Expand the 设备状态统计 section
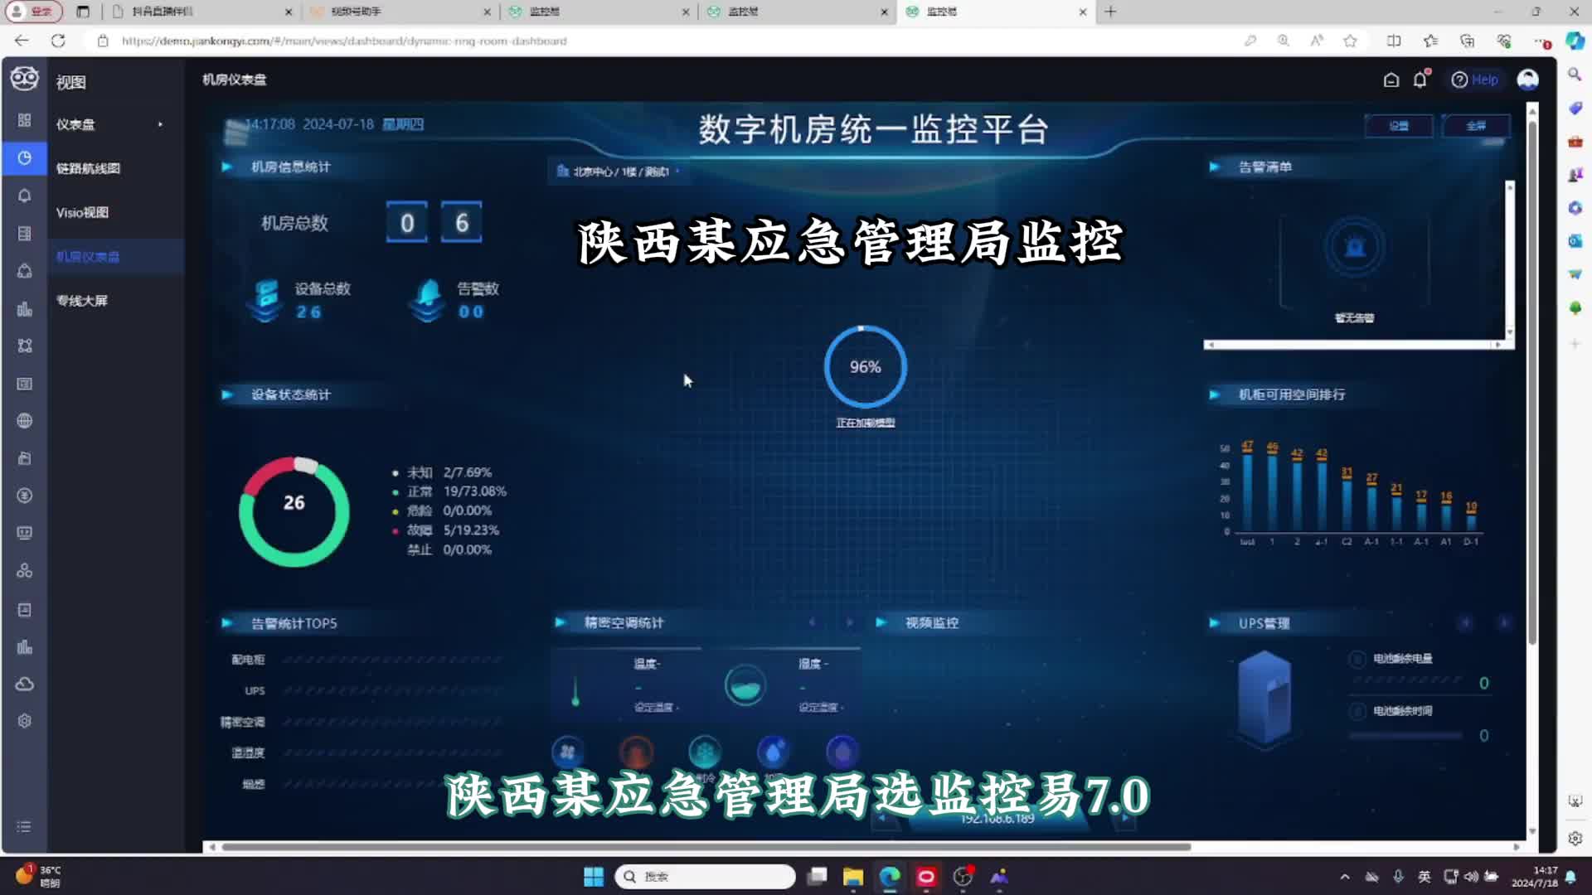Image resolution: width=1592 pixels, height=895 pixels. pyautogui.click(x=226, y=394)
